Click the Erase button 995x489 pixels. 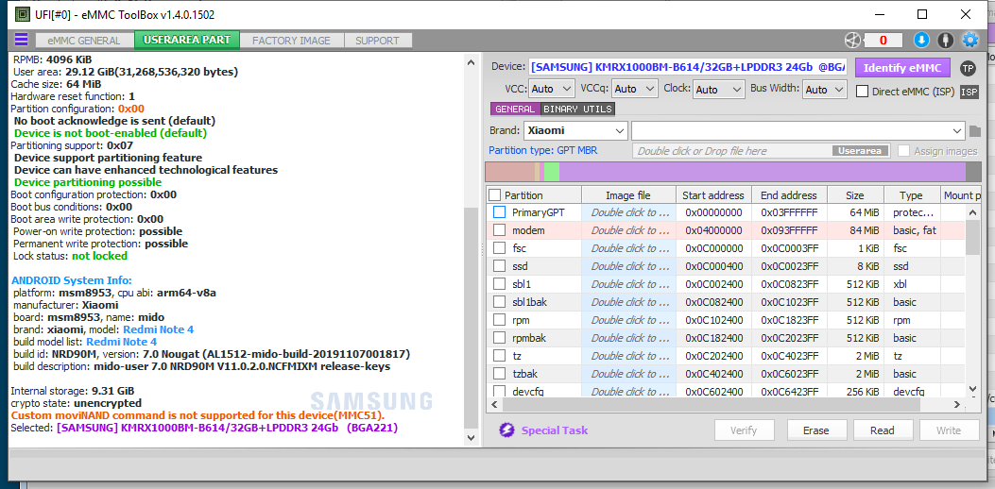tap(816, 430)
